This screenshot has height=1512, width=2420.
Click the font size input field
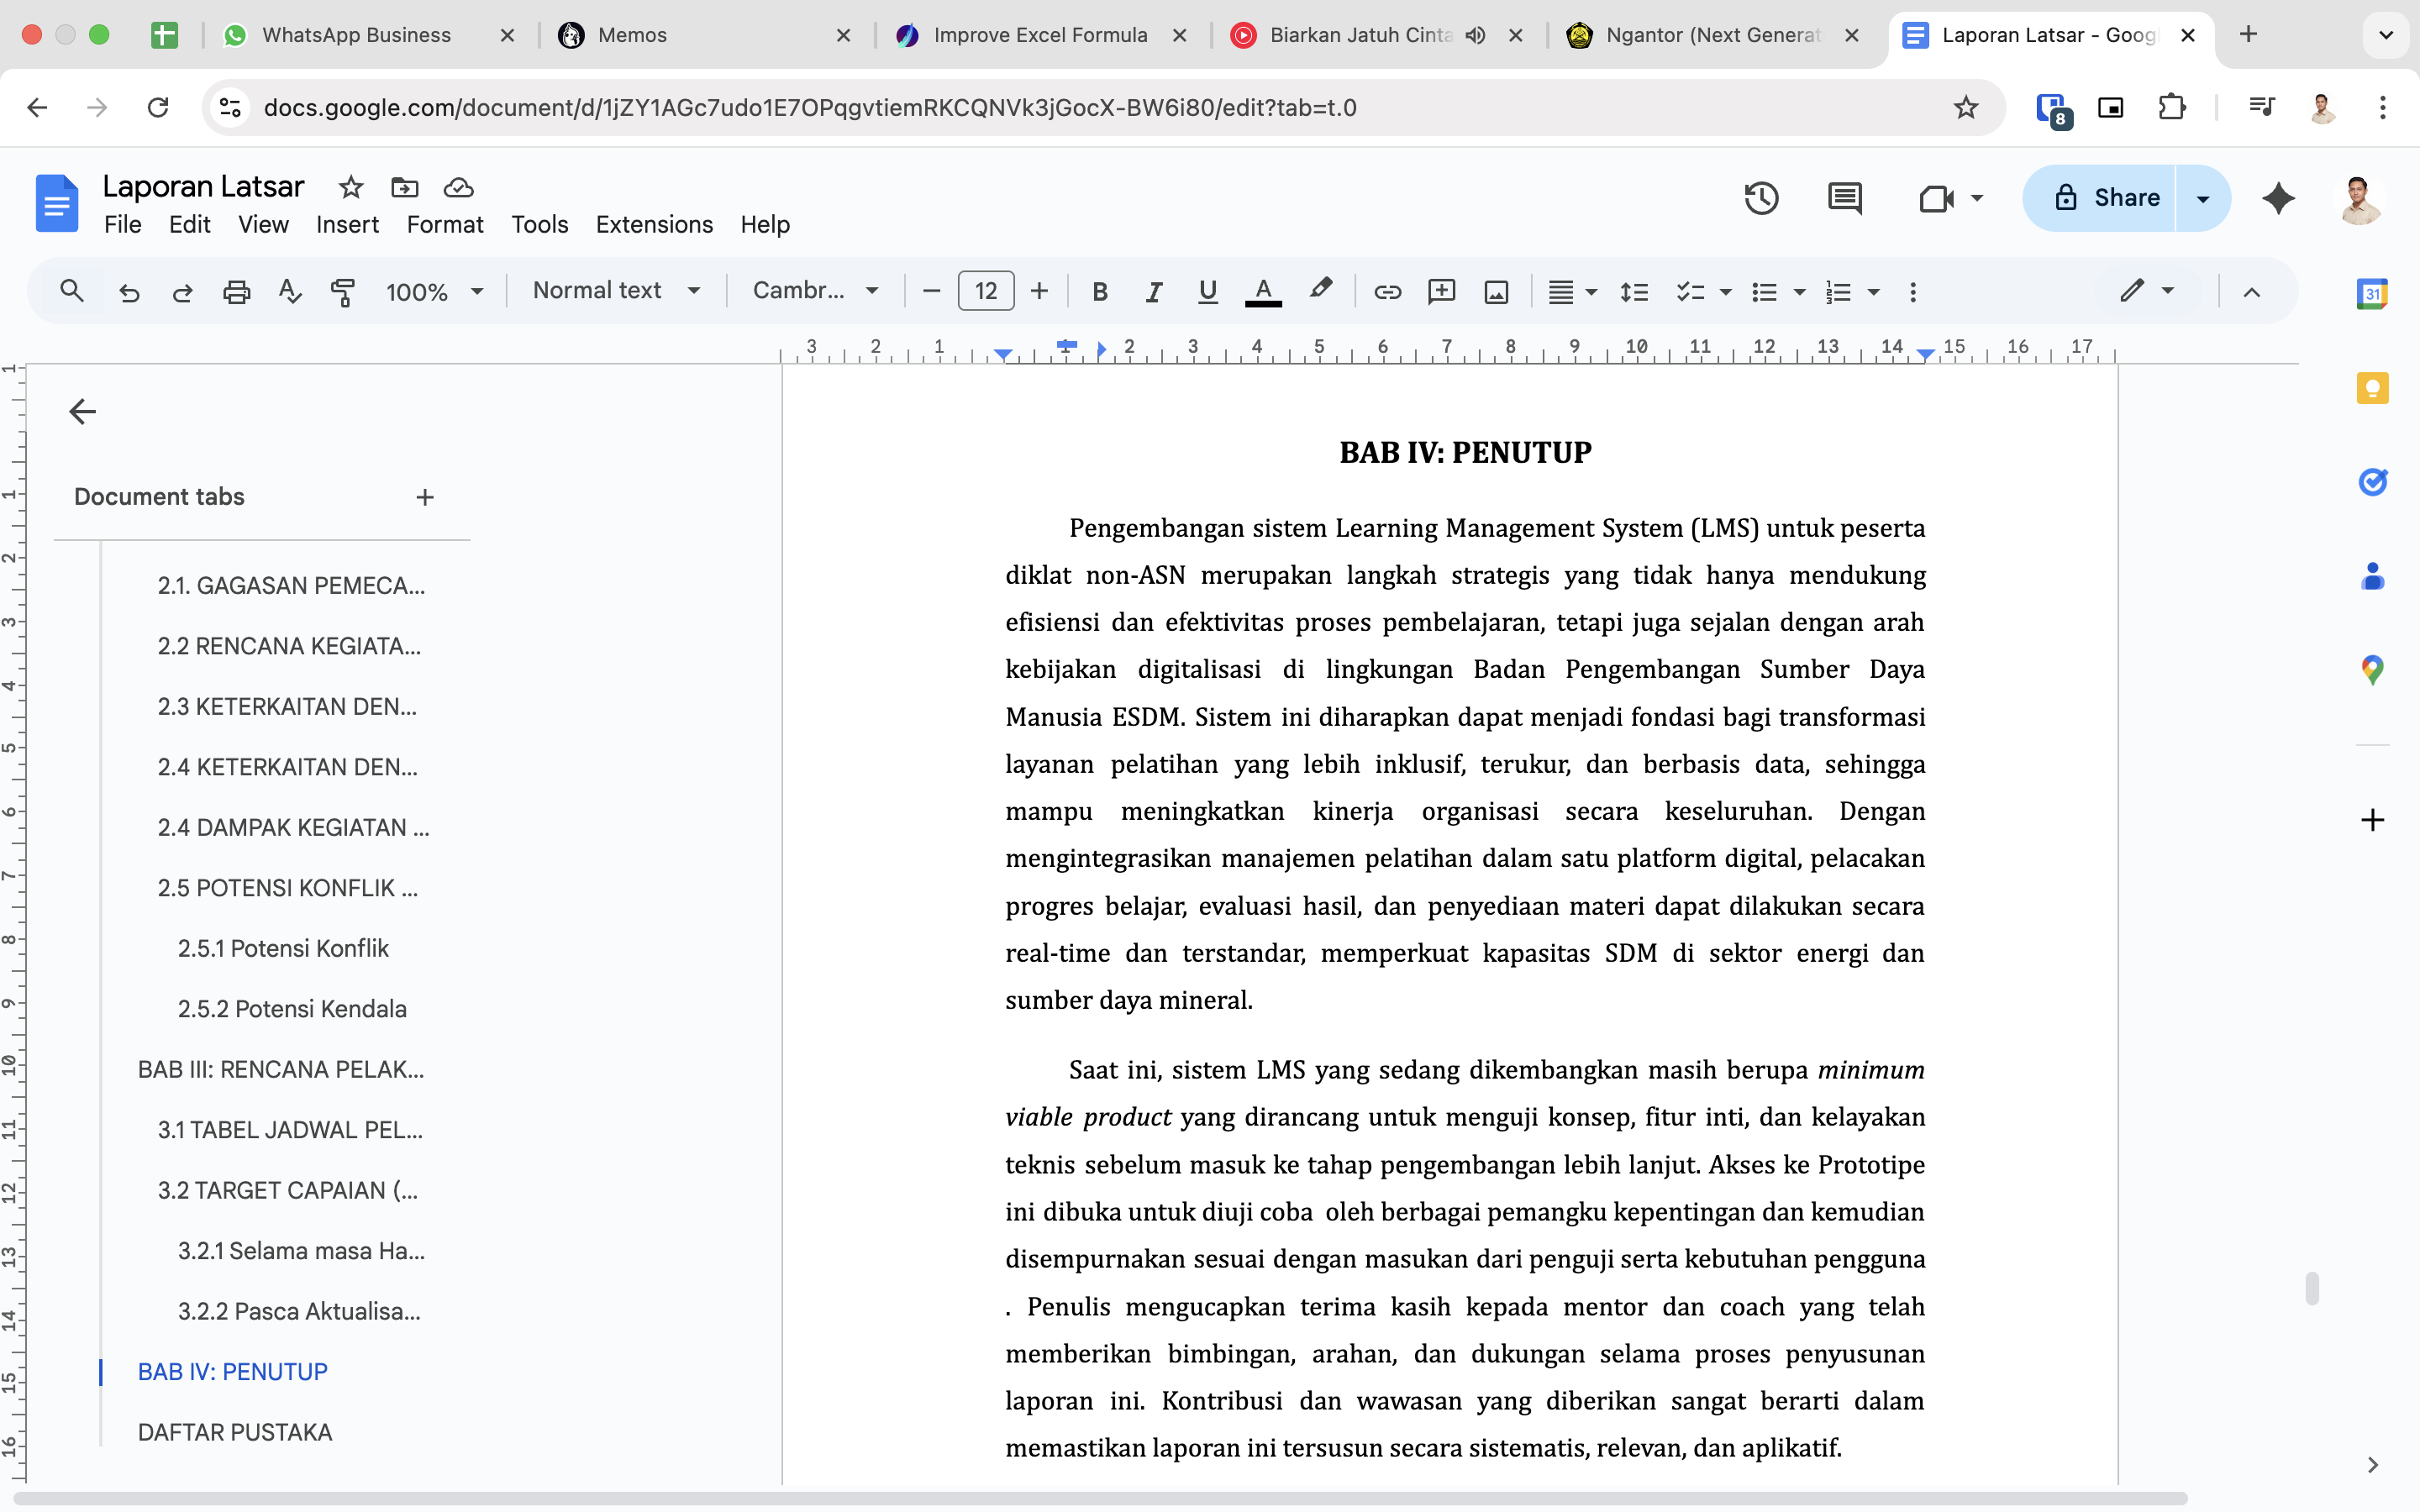(985, 291)
